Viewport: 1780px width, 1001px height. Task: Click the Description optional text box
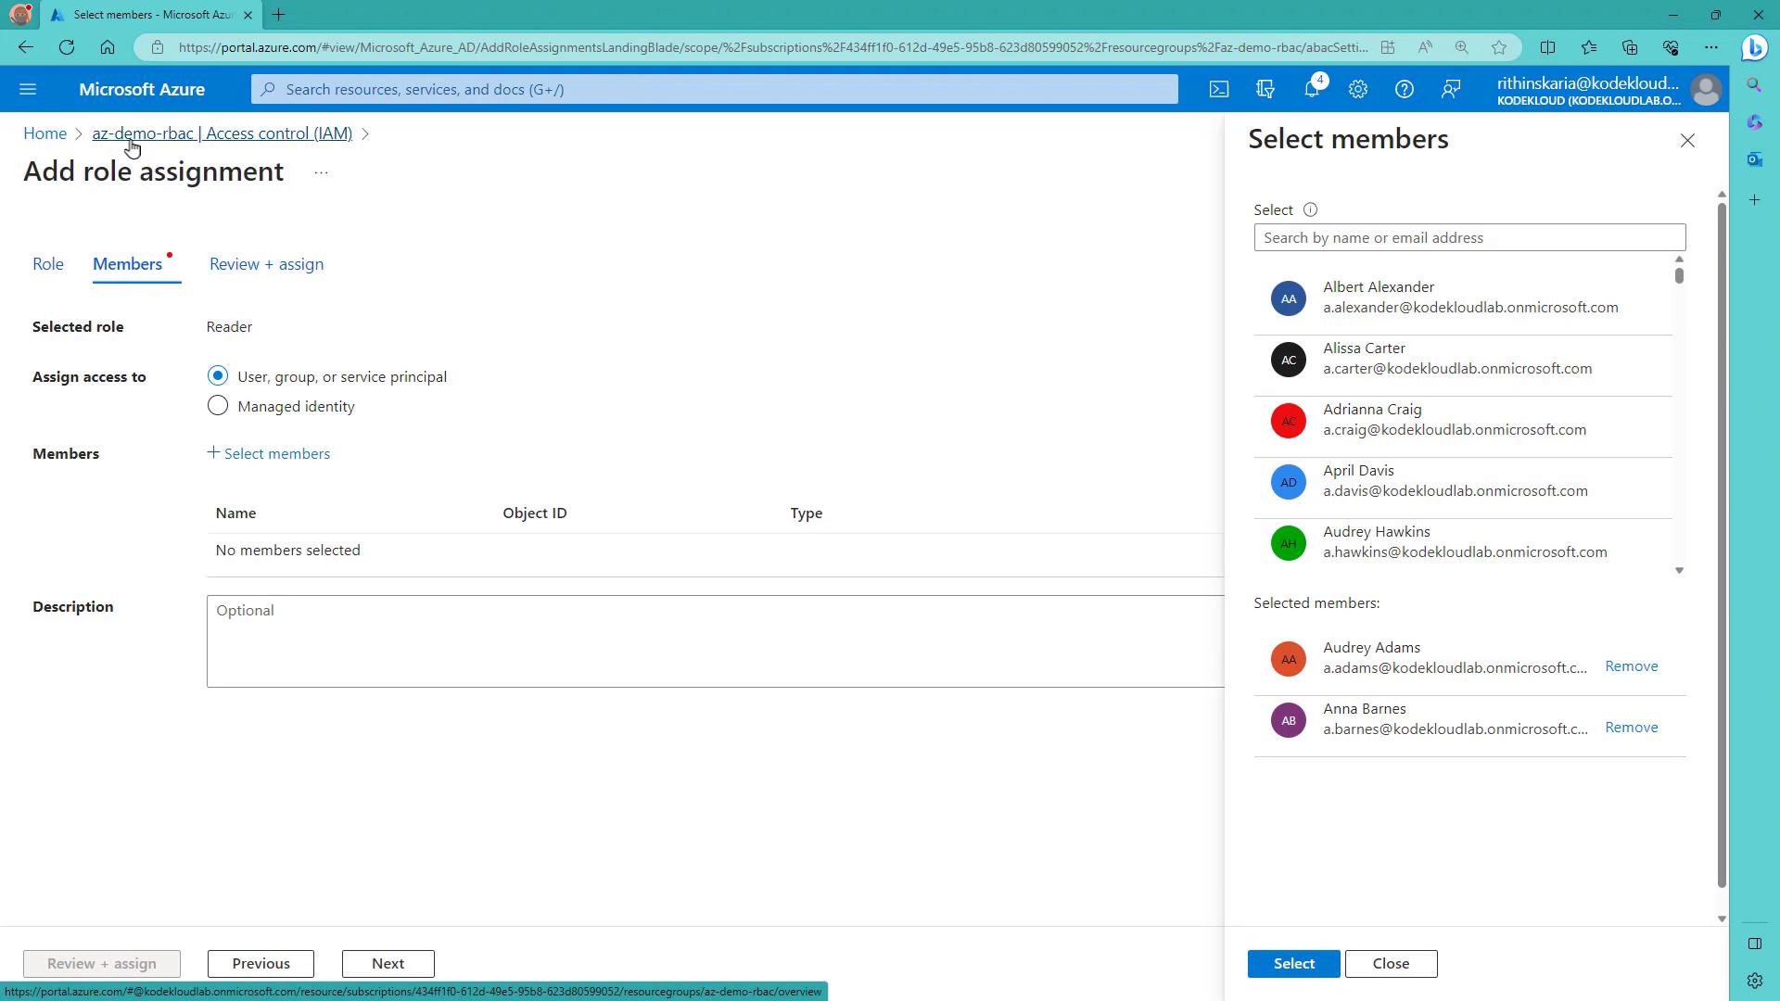tap(716, 641)
